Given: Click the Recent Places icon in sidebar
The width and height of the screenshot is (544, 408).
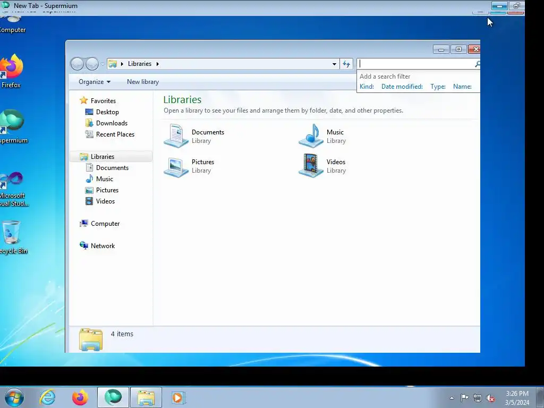Looking at the screenshot, I should [x=89, y=134].
